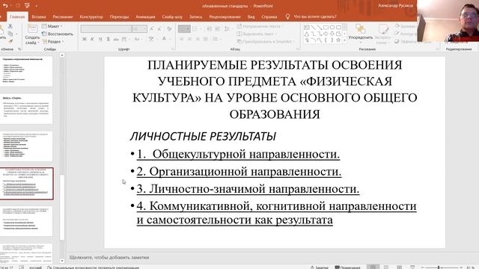Screen dimensions: 479x269
Task: Toggle the Примечания comments pane in the status bar
Action: (347, 268)
